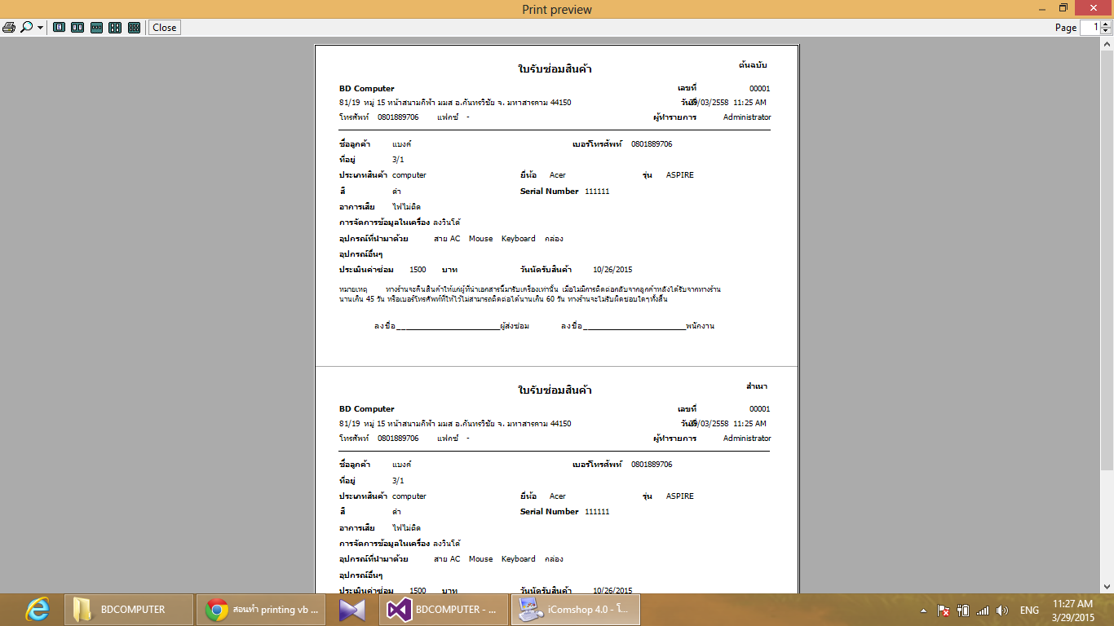Viewport: 1114px width, 626px height.
Task: Click the ENG language indicator
Action: (1029, 610)
